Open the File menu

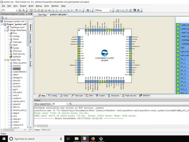[x=4, y=6]
